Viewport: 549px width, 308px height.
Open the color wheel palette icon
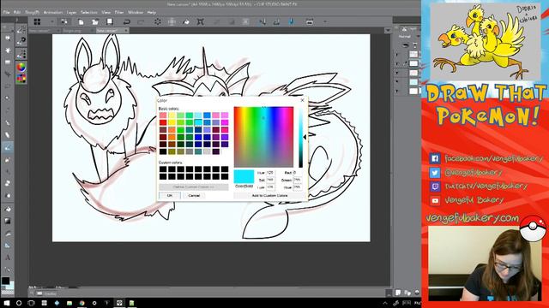click(x=21, y=67)
